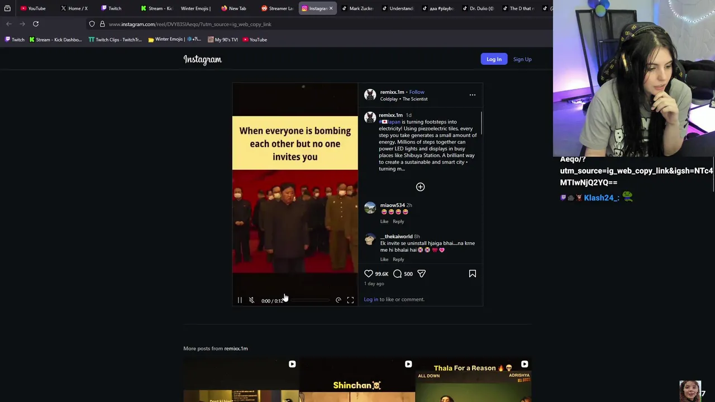Viewport: 715px width, 402px height.
Task: Unmute the reel audio
Action: point(251,300)
